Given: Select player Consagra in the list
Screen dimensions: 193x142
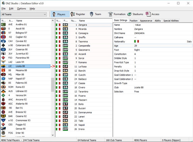Looking at the screenshot, I should coord(83,33).
